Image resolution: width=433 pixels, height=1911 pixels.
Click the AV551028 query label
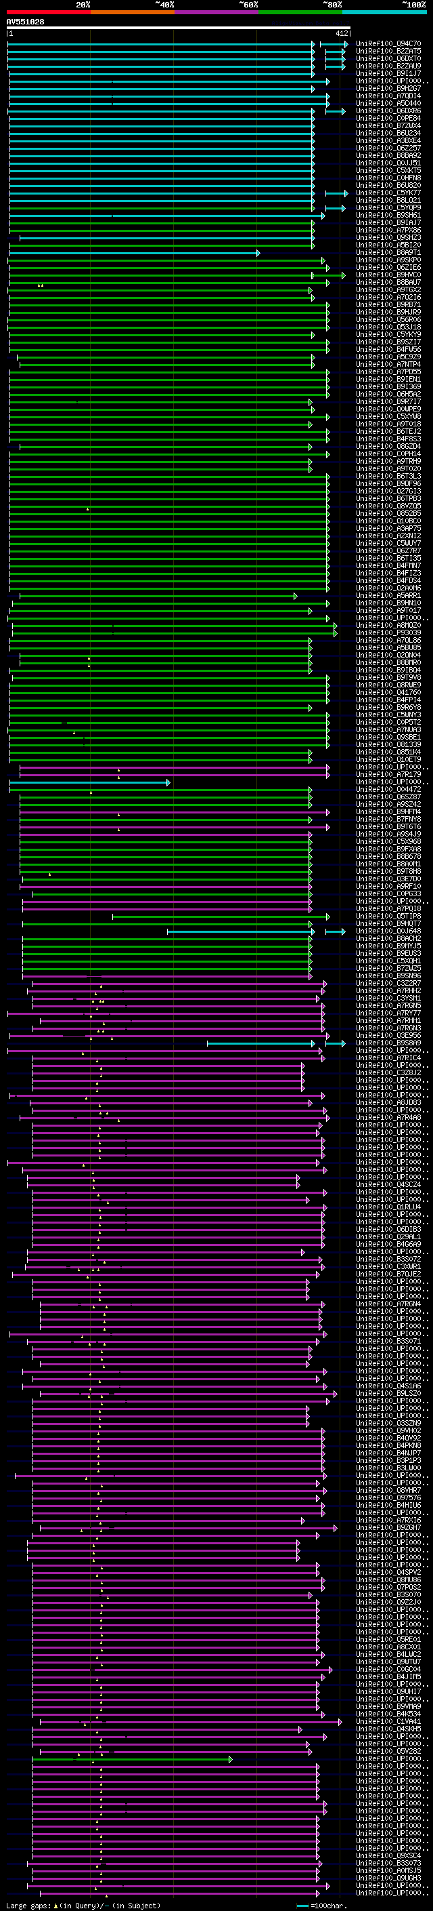(x=25, y=22)
